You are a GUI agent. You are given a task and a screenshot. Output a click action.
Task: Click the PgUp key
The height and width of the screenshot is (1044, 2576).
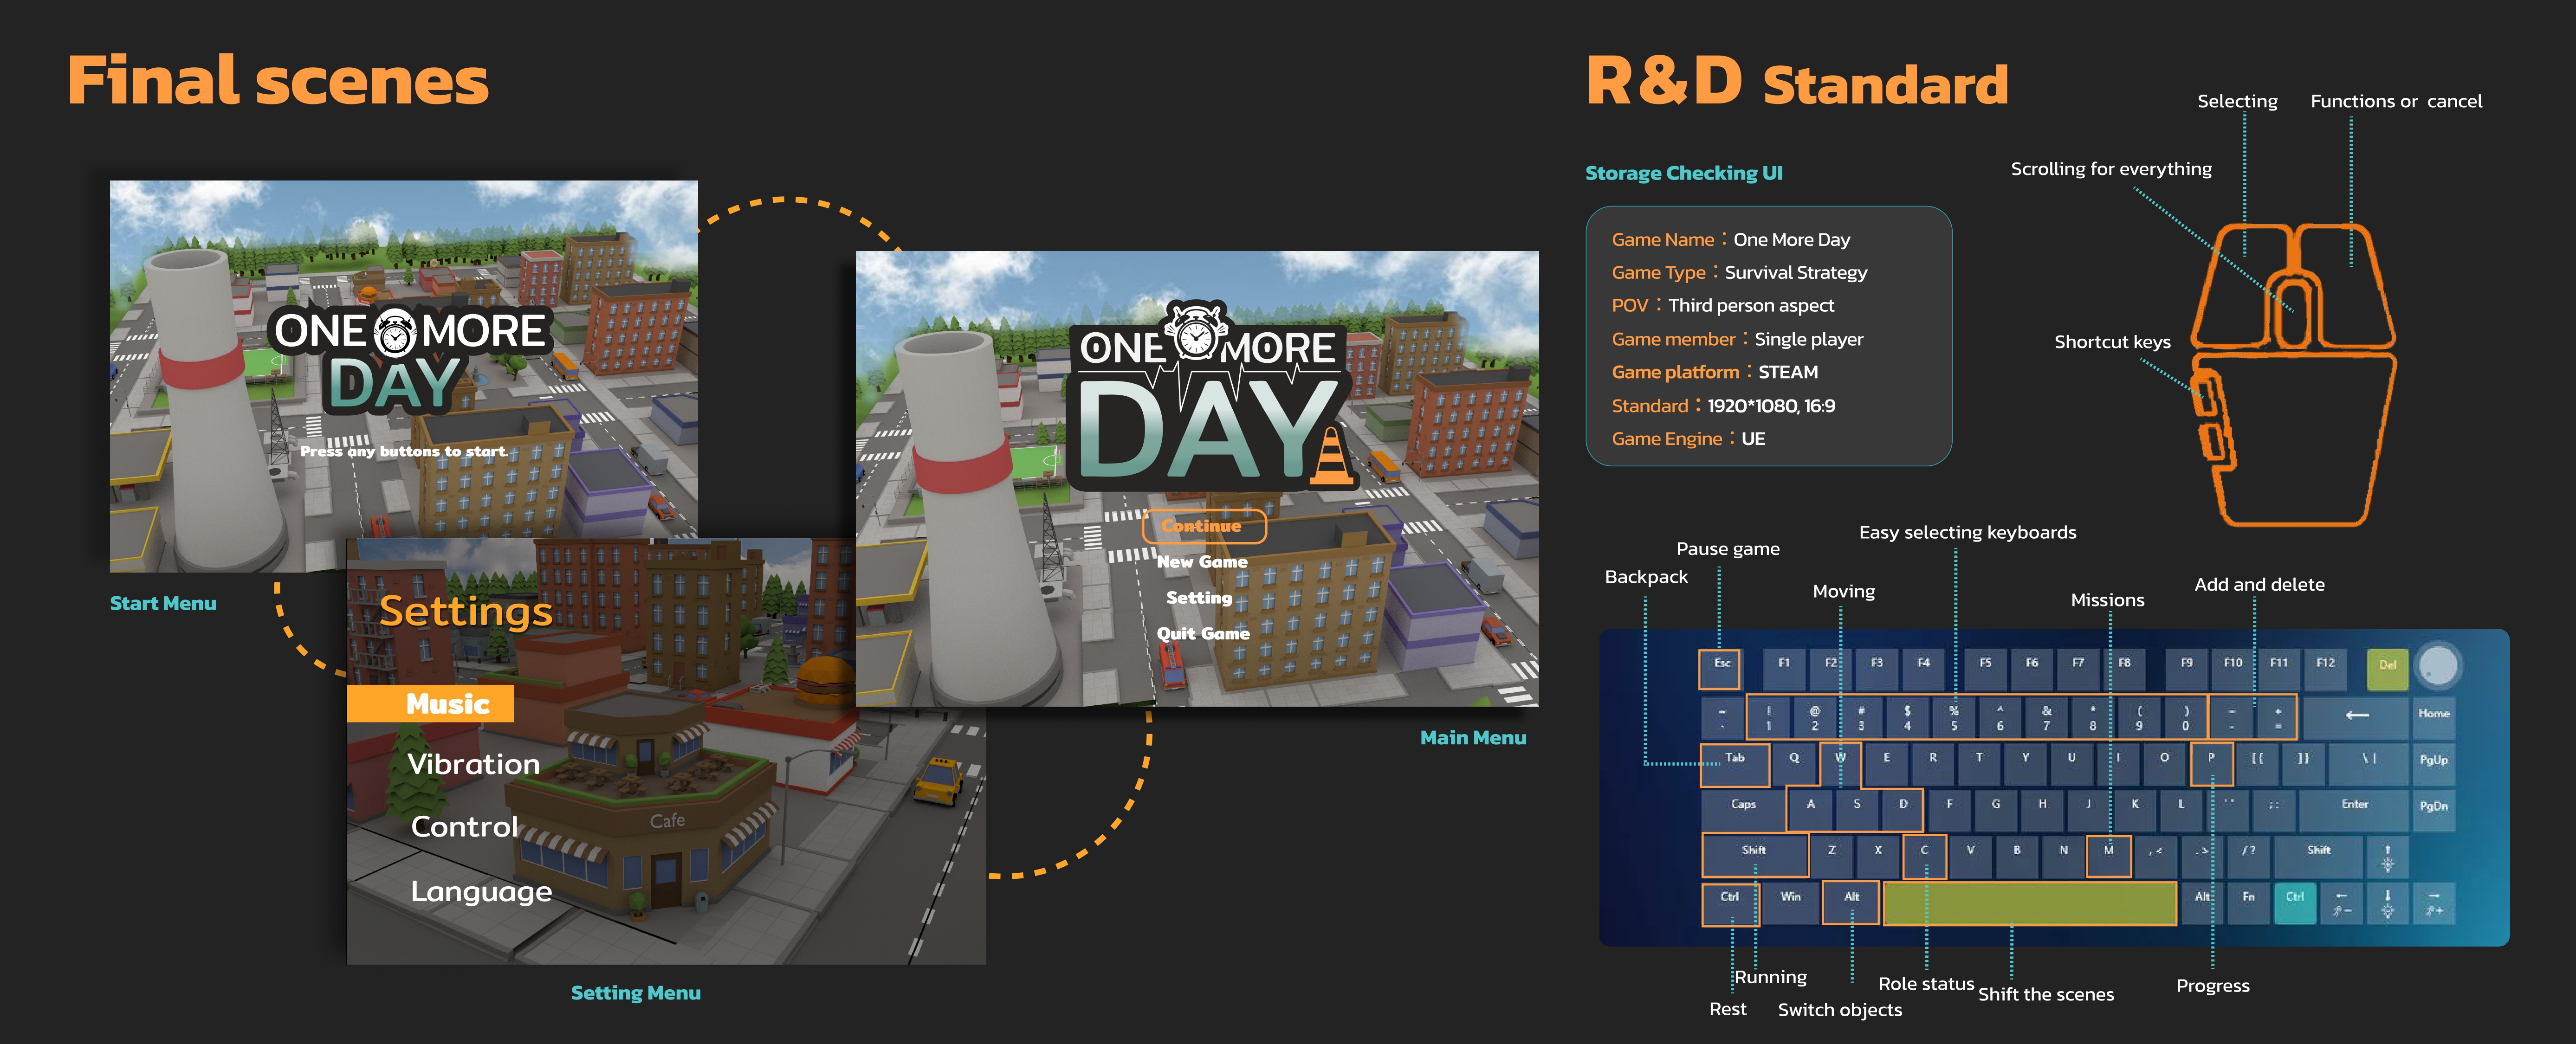[x=2433, y=765]
